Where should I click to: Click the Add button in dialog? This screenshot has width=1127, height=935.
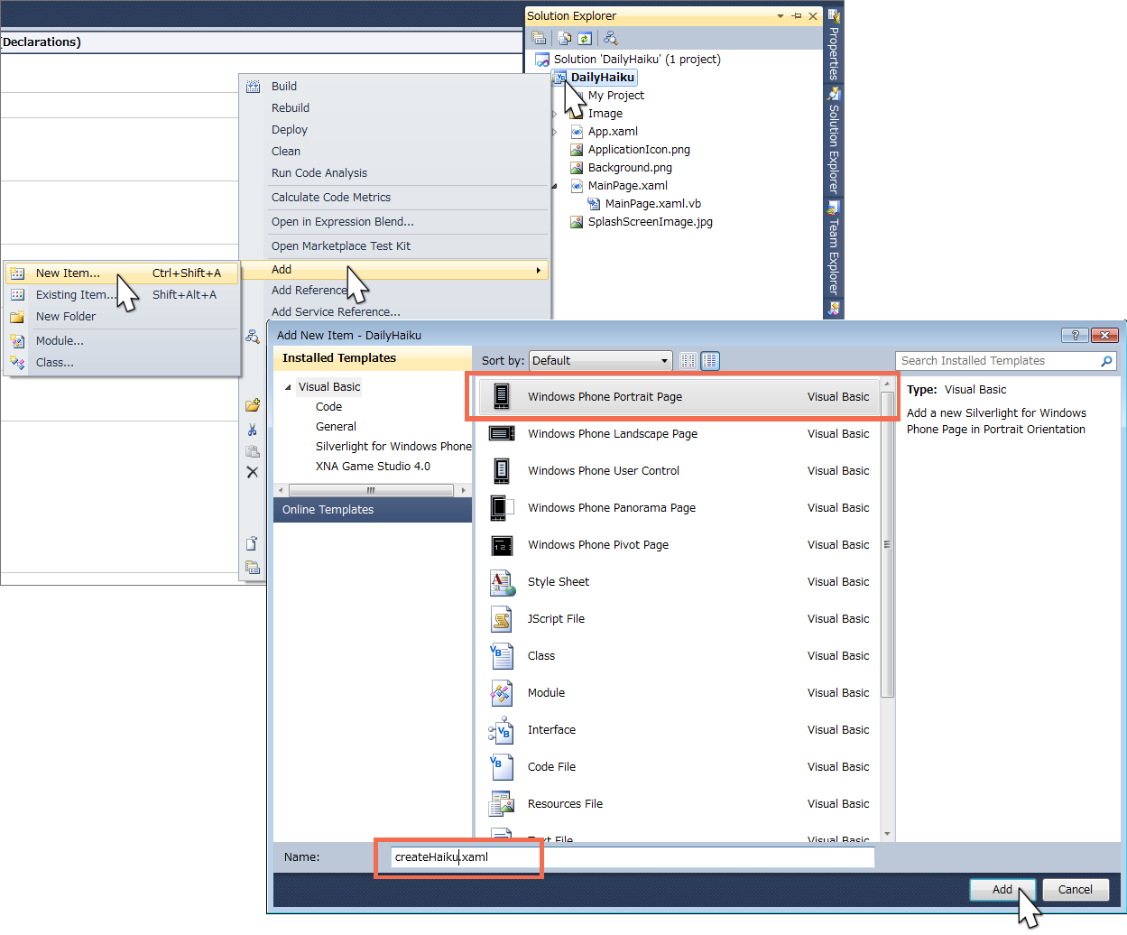click(1002, 890)
